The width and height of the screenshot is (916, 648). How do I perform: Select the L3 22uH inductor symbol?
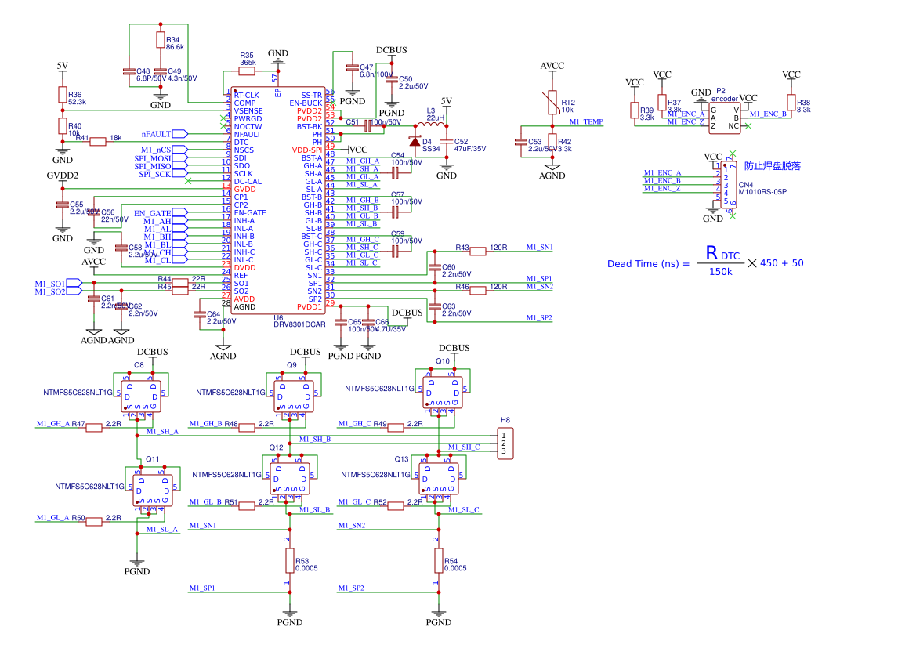tap(430, 125)
